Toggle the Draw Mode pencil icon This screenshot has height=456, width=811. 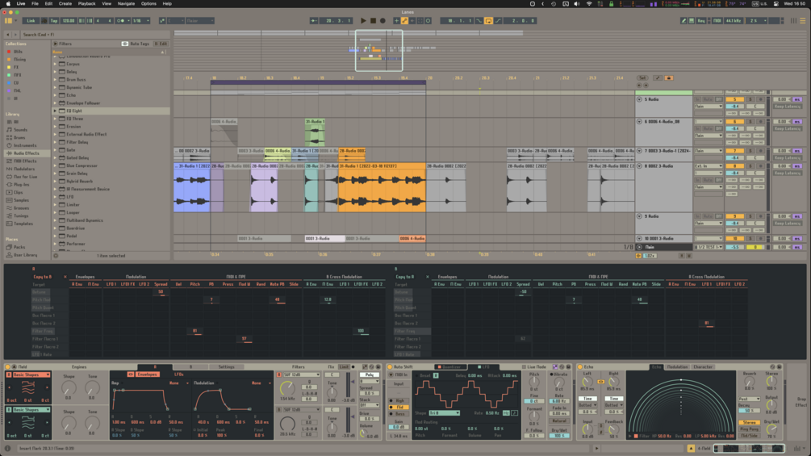click(683, 21)
